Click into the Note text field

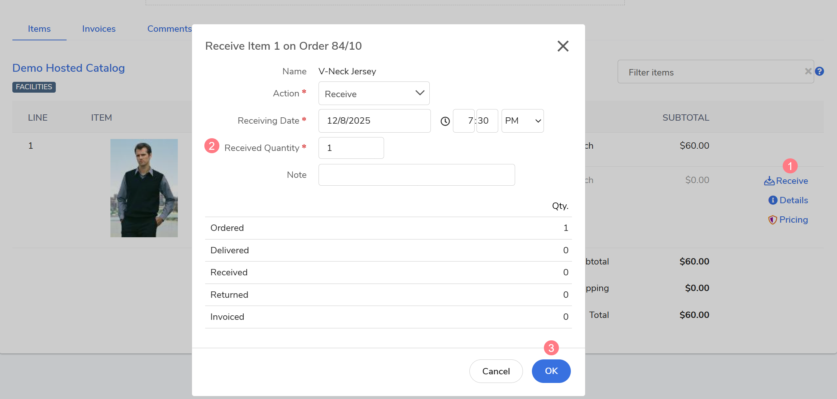[x=416, y=175]
